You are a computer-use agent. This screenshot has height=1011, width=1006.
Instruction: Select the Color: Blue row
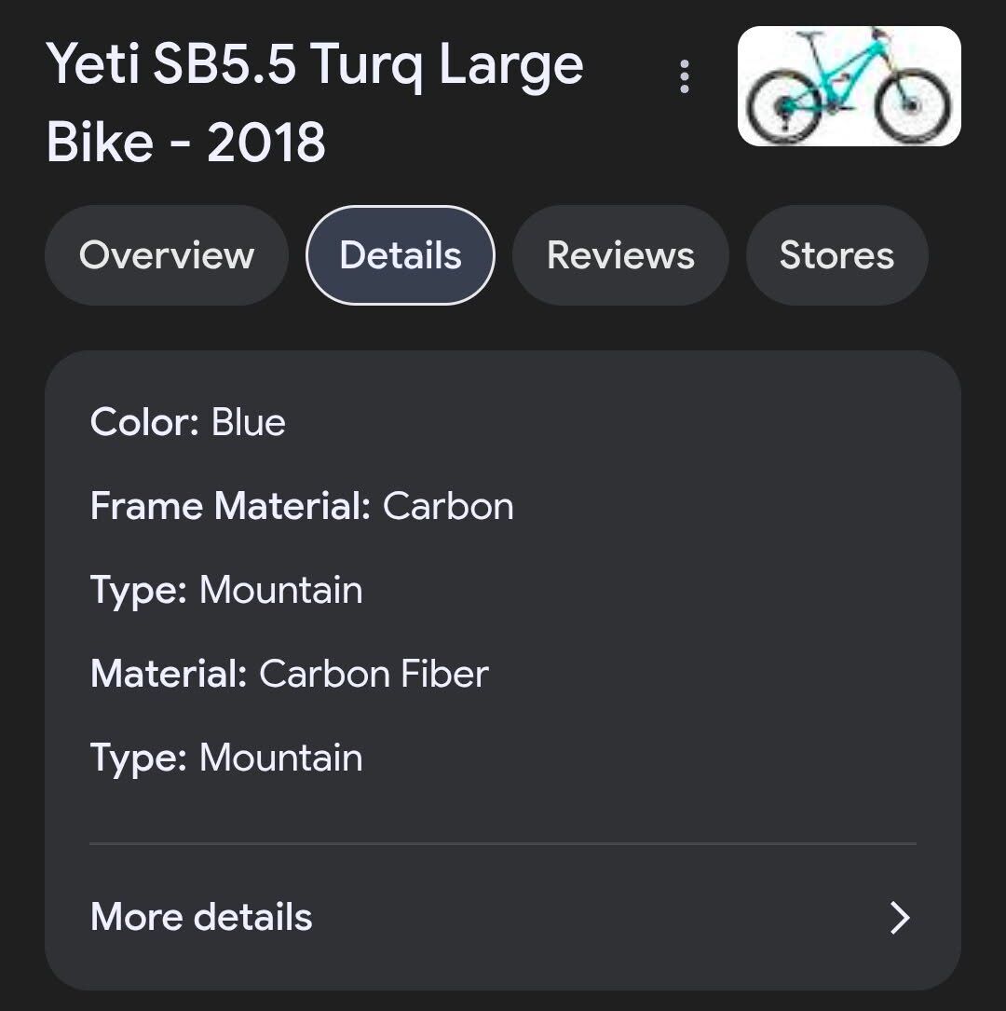click(x=188, y=423)
